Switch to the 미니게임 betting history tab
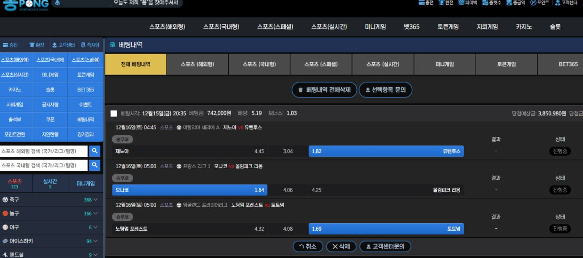583x258 pixels. (445, 64)
